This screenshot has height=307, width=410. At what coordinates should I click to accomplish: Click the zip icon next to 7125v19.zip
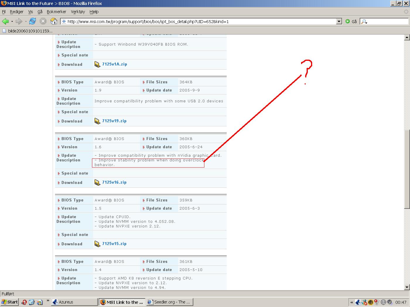point(98,121)
